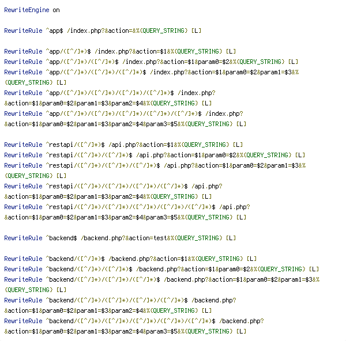Click '/backend.php?&action=test&%{QUERY_STRING}' target
Screen dimensions: 346x341
(151, 238)
